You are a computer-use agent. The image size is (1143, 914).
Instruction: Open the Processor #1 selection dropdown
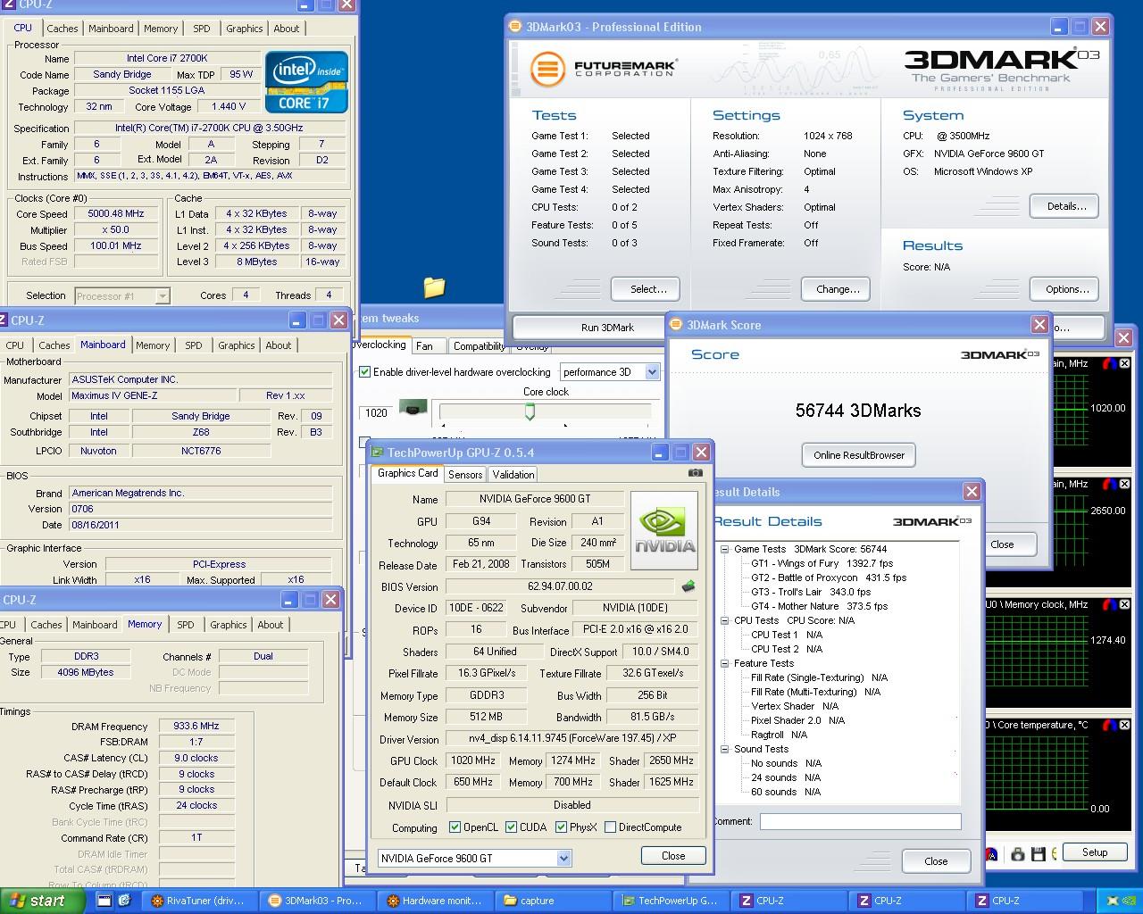163,295
